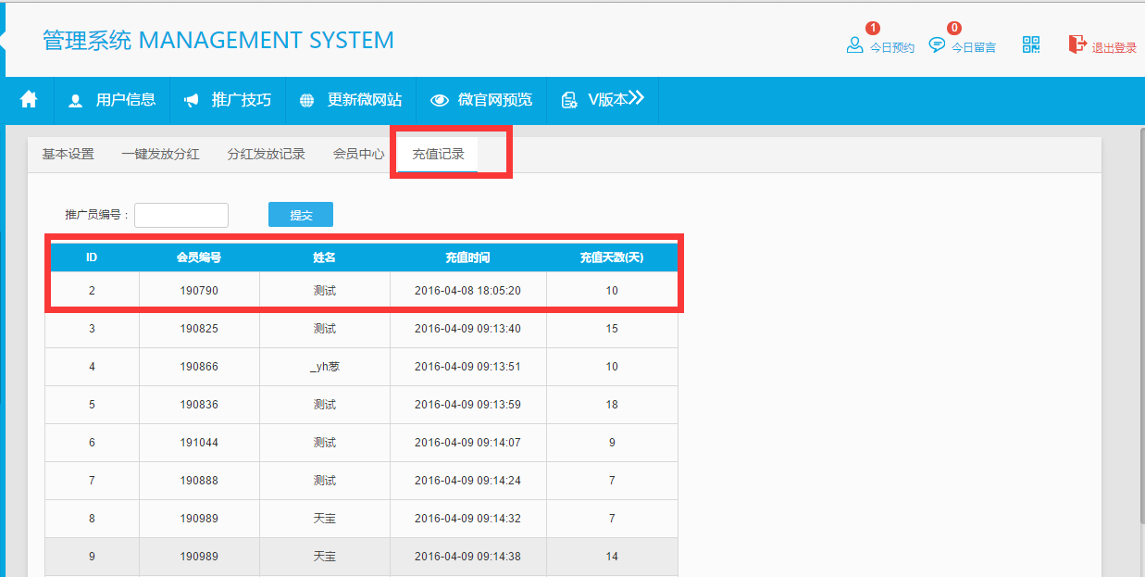Image resolution: width=1145 pixels, height=577 pixels.
Task: Click timestamp 2016-04-09 09:13:51
Action: click(467, 367)
